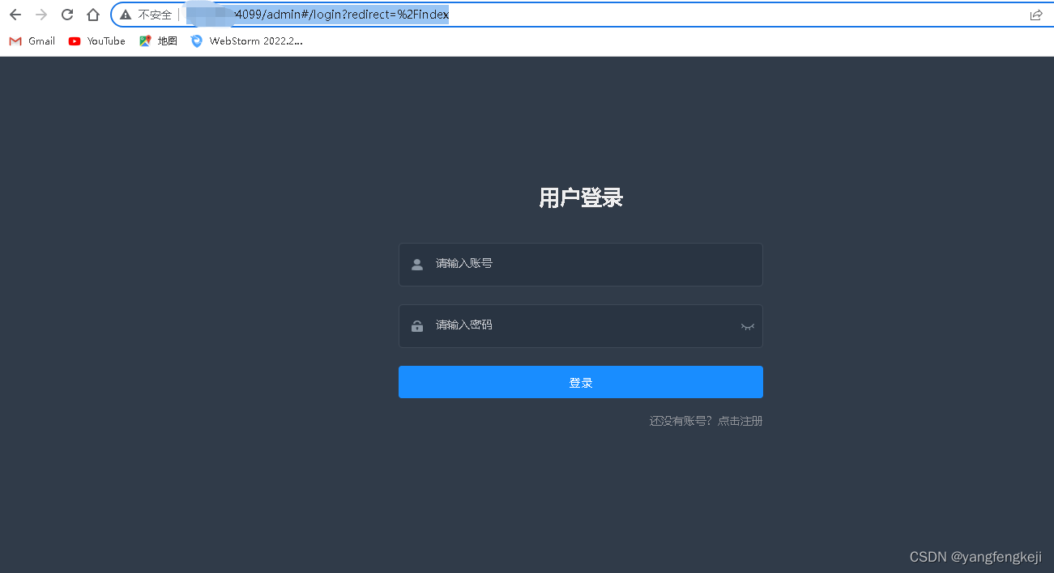Open the YouTube bookmark
The height and width of the screenshot is (573, 1054).
96,40
